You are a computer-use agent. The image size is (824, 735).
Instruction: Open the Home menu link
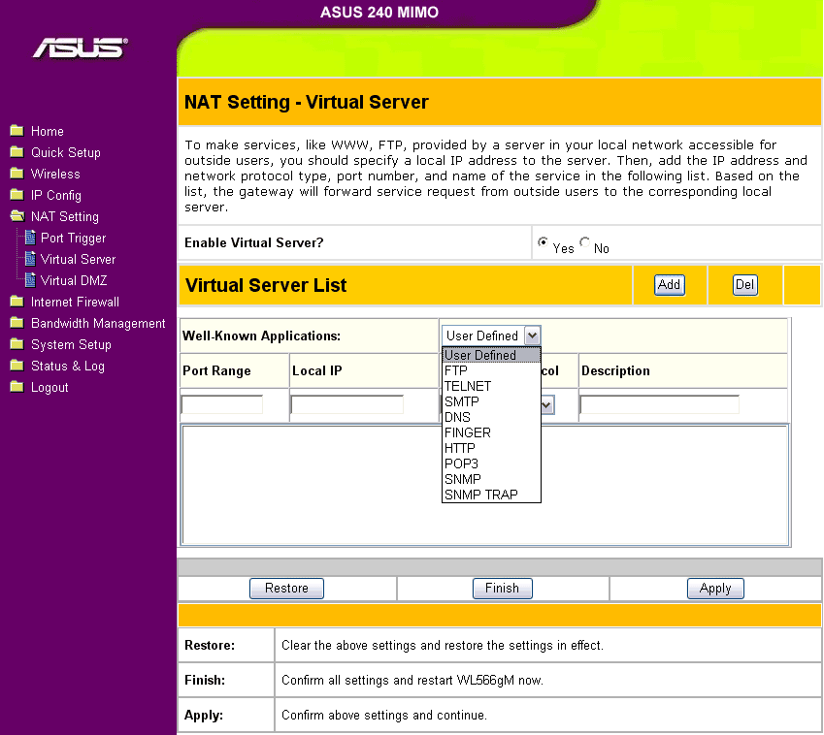click(x=48, y=131)
